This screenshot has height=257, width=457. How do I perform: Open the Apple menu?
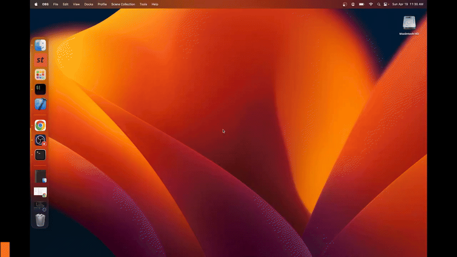coord(36,4)
